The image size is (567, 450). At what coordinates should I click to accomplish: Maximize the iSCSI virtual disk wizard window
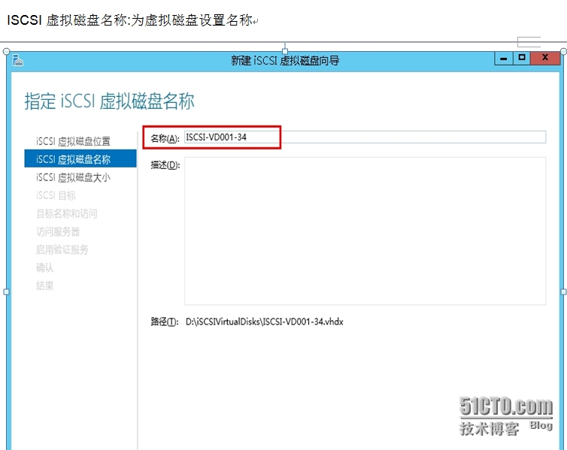pyautogui.click(x=521, y=58)
